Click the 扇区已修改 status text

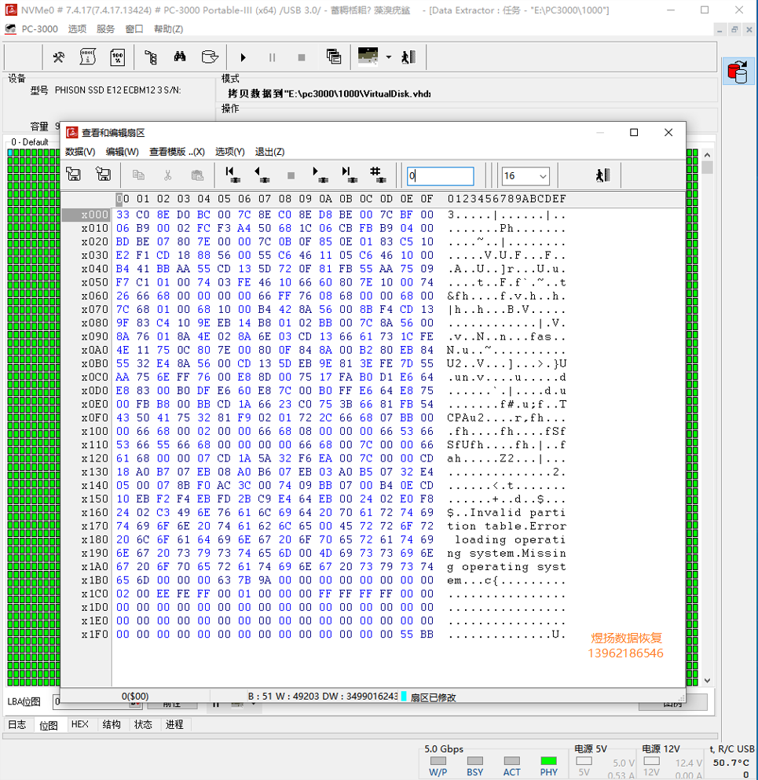pyautogui.click(x=433, y=697)
